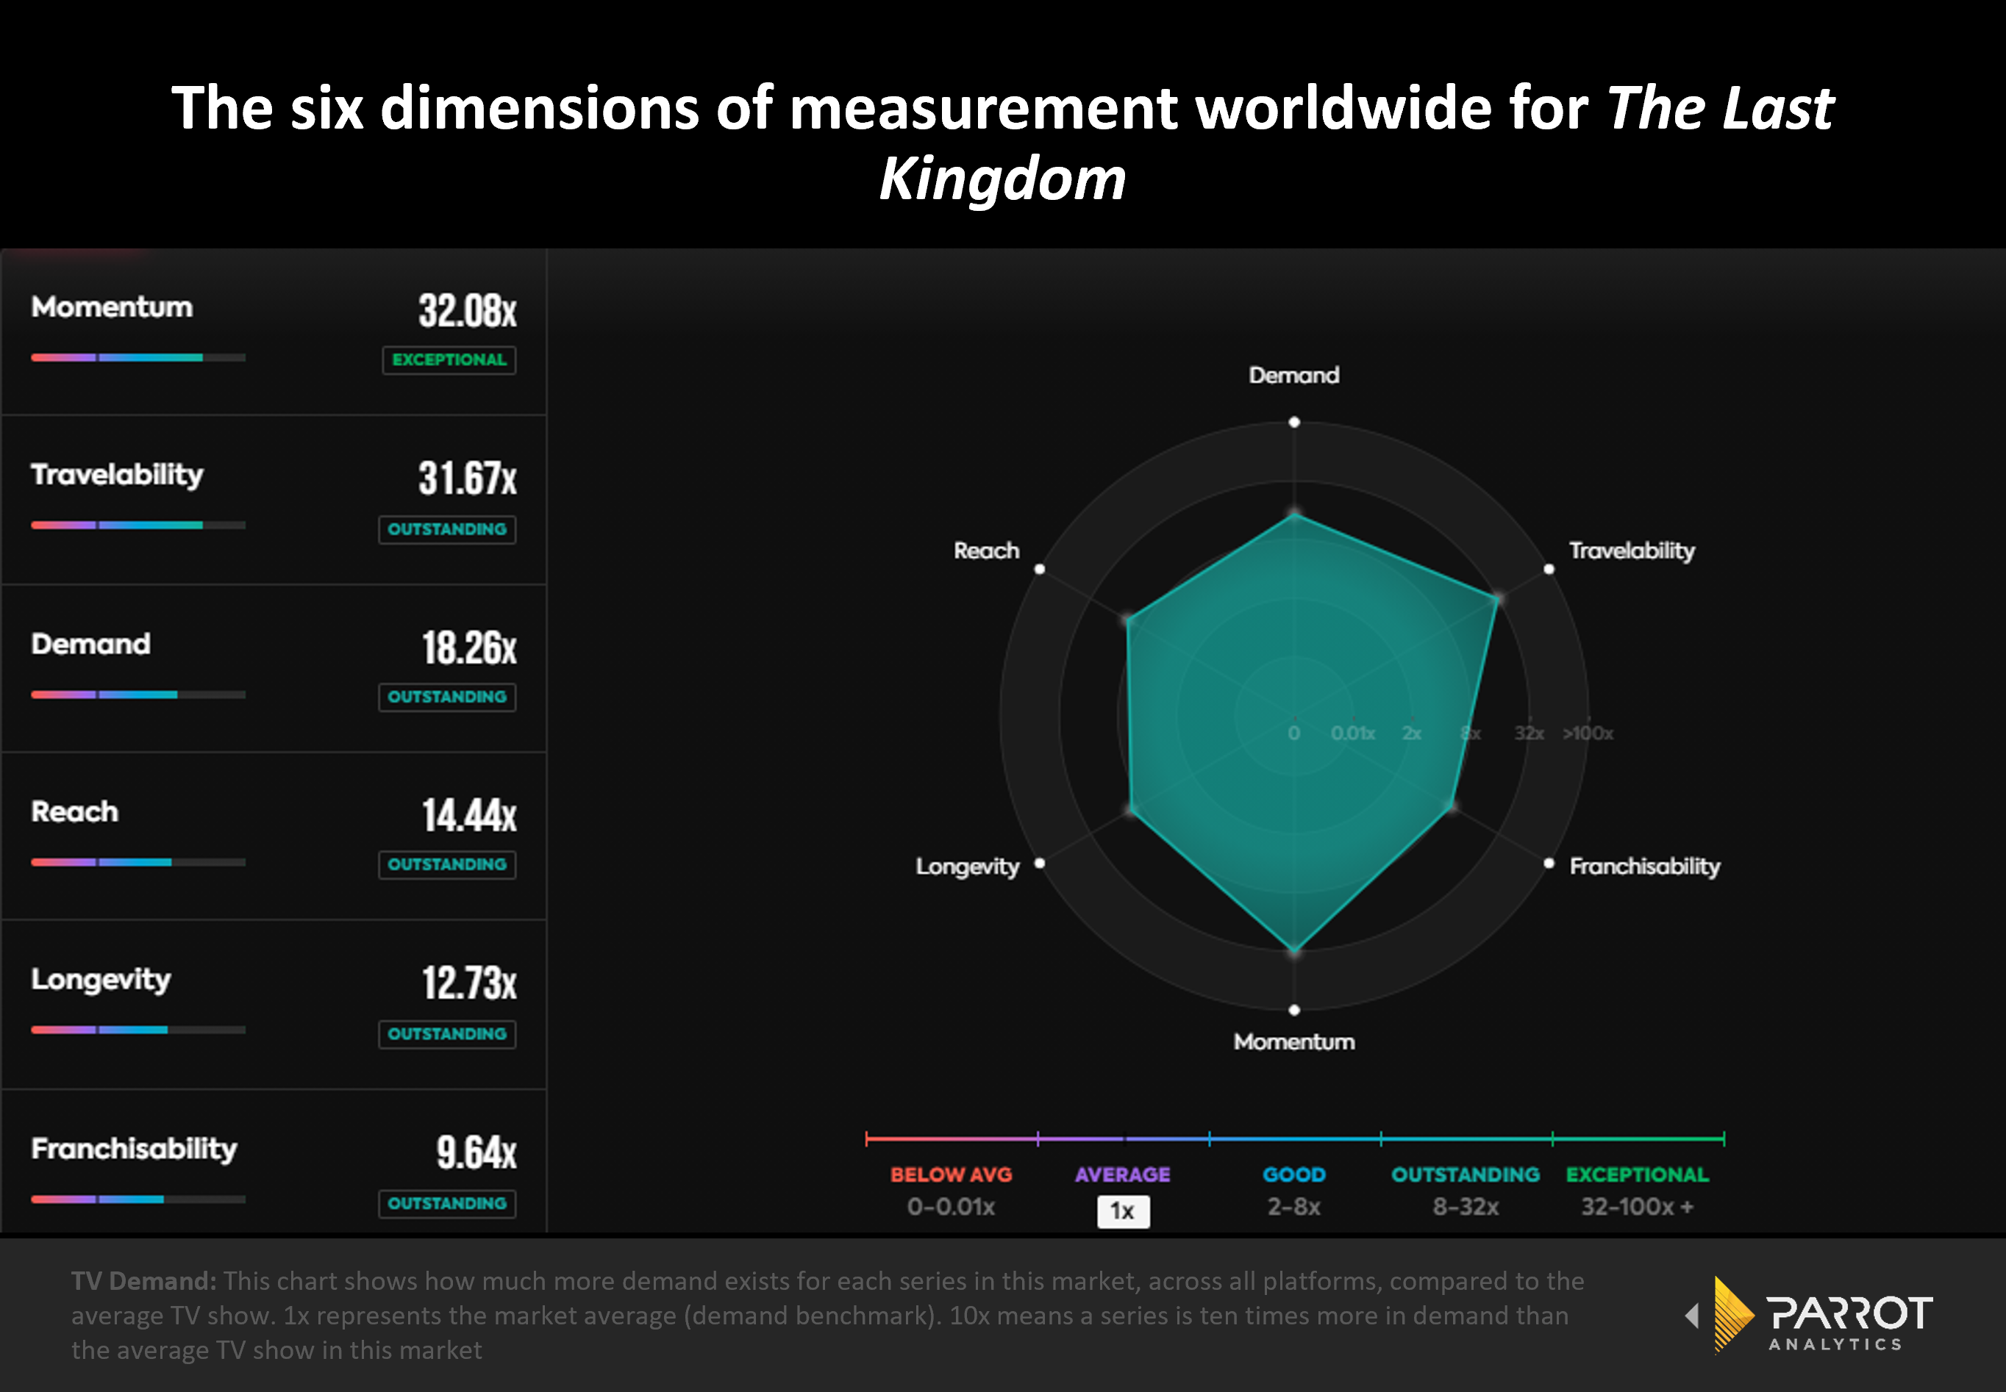The width and height of the screenshot is (2006, 1392).
Task: Click the white dot at Travelability axis tip
Action: click(1549, 569)
